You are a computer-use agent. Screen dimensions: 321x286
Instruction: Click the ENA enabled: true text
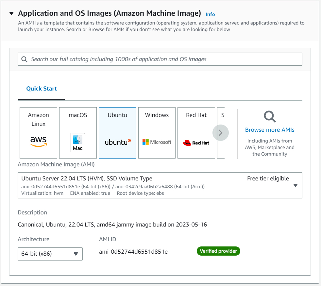click(x=90, y=193)
